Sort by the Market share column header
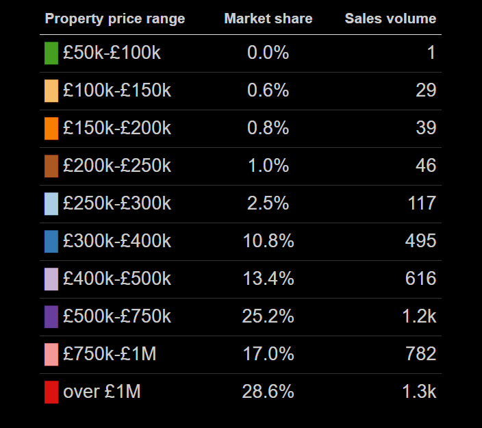This screenshot has height=428, width=482. pos(268,19)
